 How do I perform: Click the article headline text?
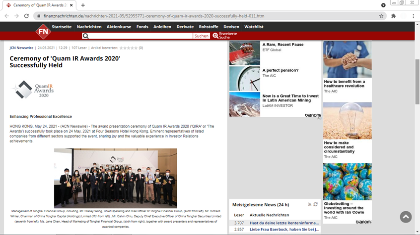pyautogui.click(x=65, y=62)
